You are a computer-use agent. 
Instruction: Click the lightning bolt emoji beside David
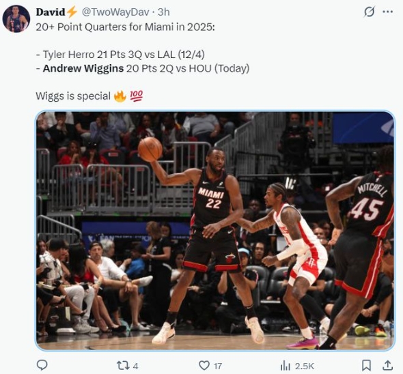point(72,12)
